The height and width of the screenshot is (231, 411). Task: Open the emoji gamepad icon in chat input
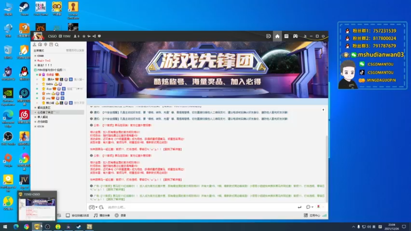click(x=91, y=207)
